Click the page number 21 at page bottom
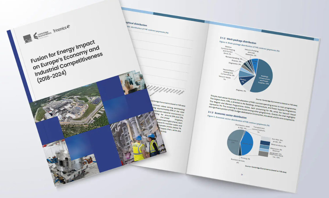Image resolution: width=329 pixels, height=198 pixels. tap(242, 175)
